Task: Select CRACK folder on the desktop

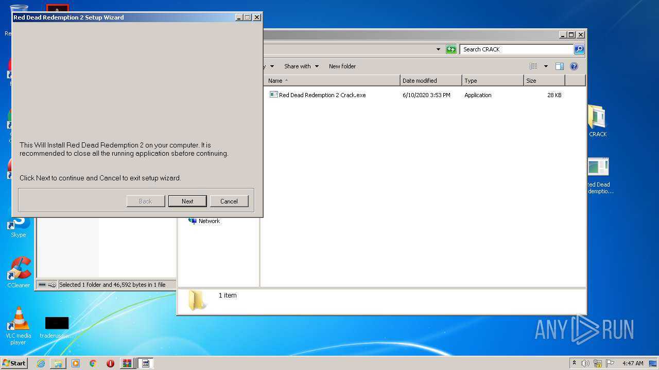Action: 598,121
